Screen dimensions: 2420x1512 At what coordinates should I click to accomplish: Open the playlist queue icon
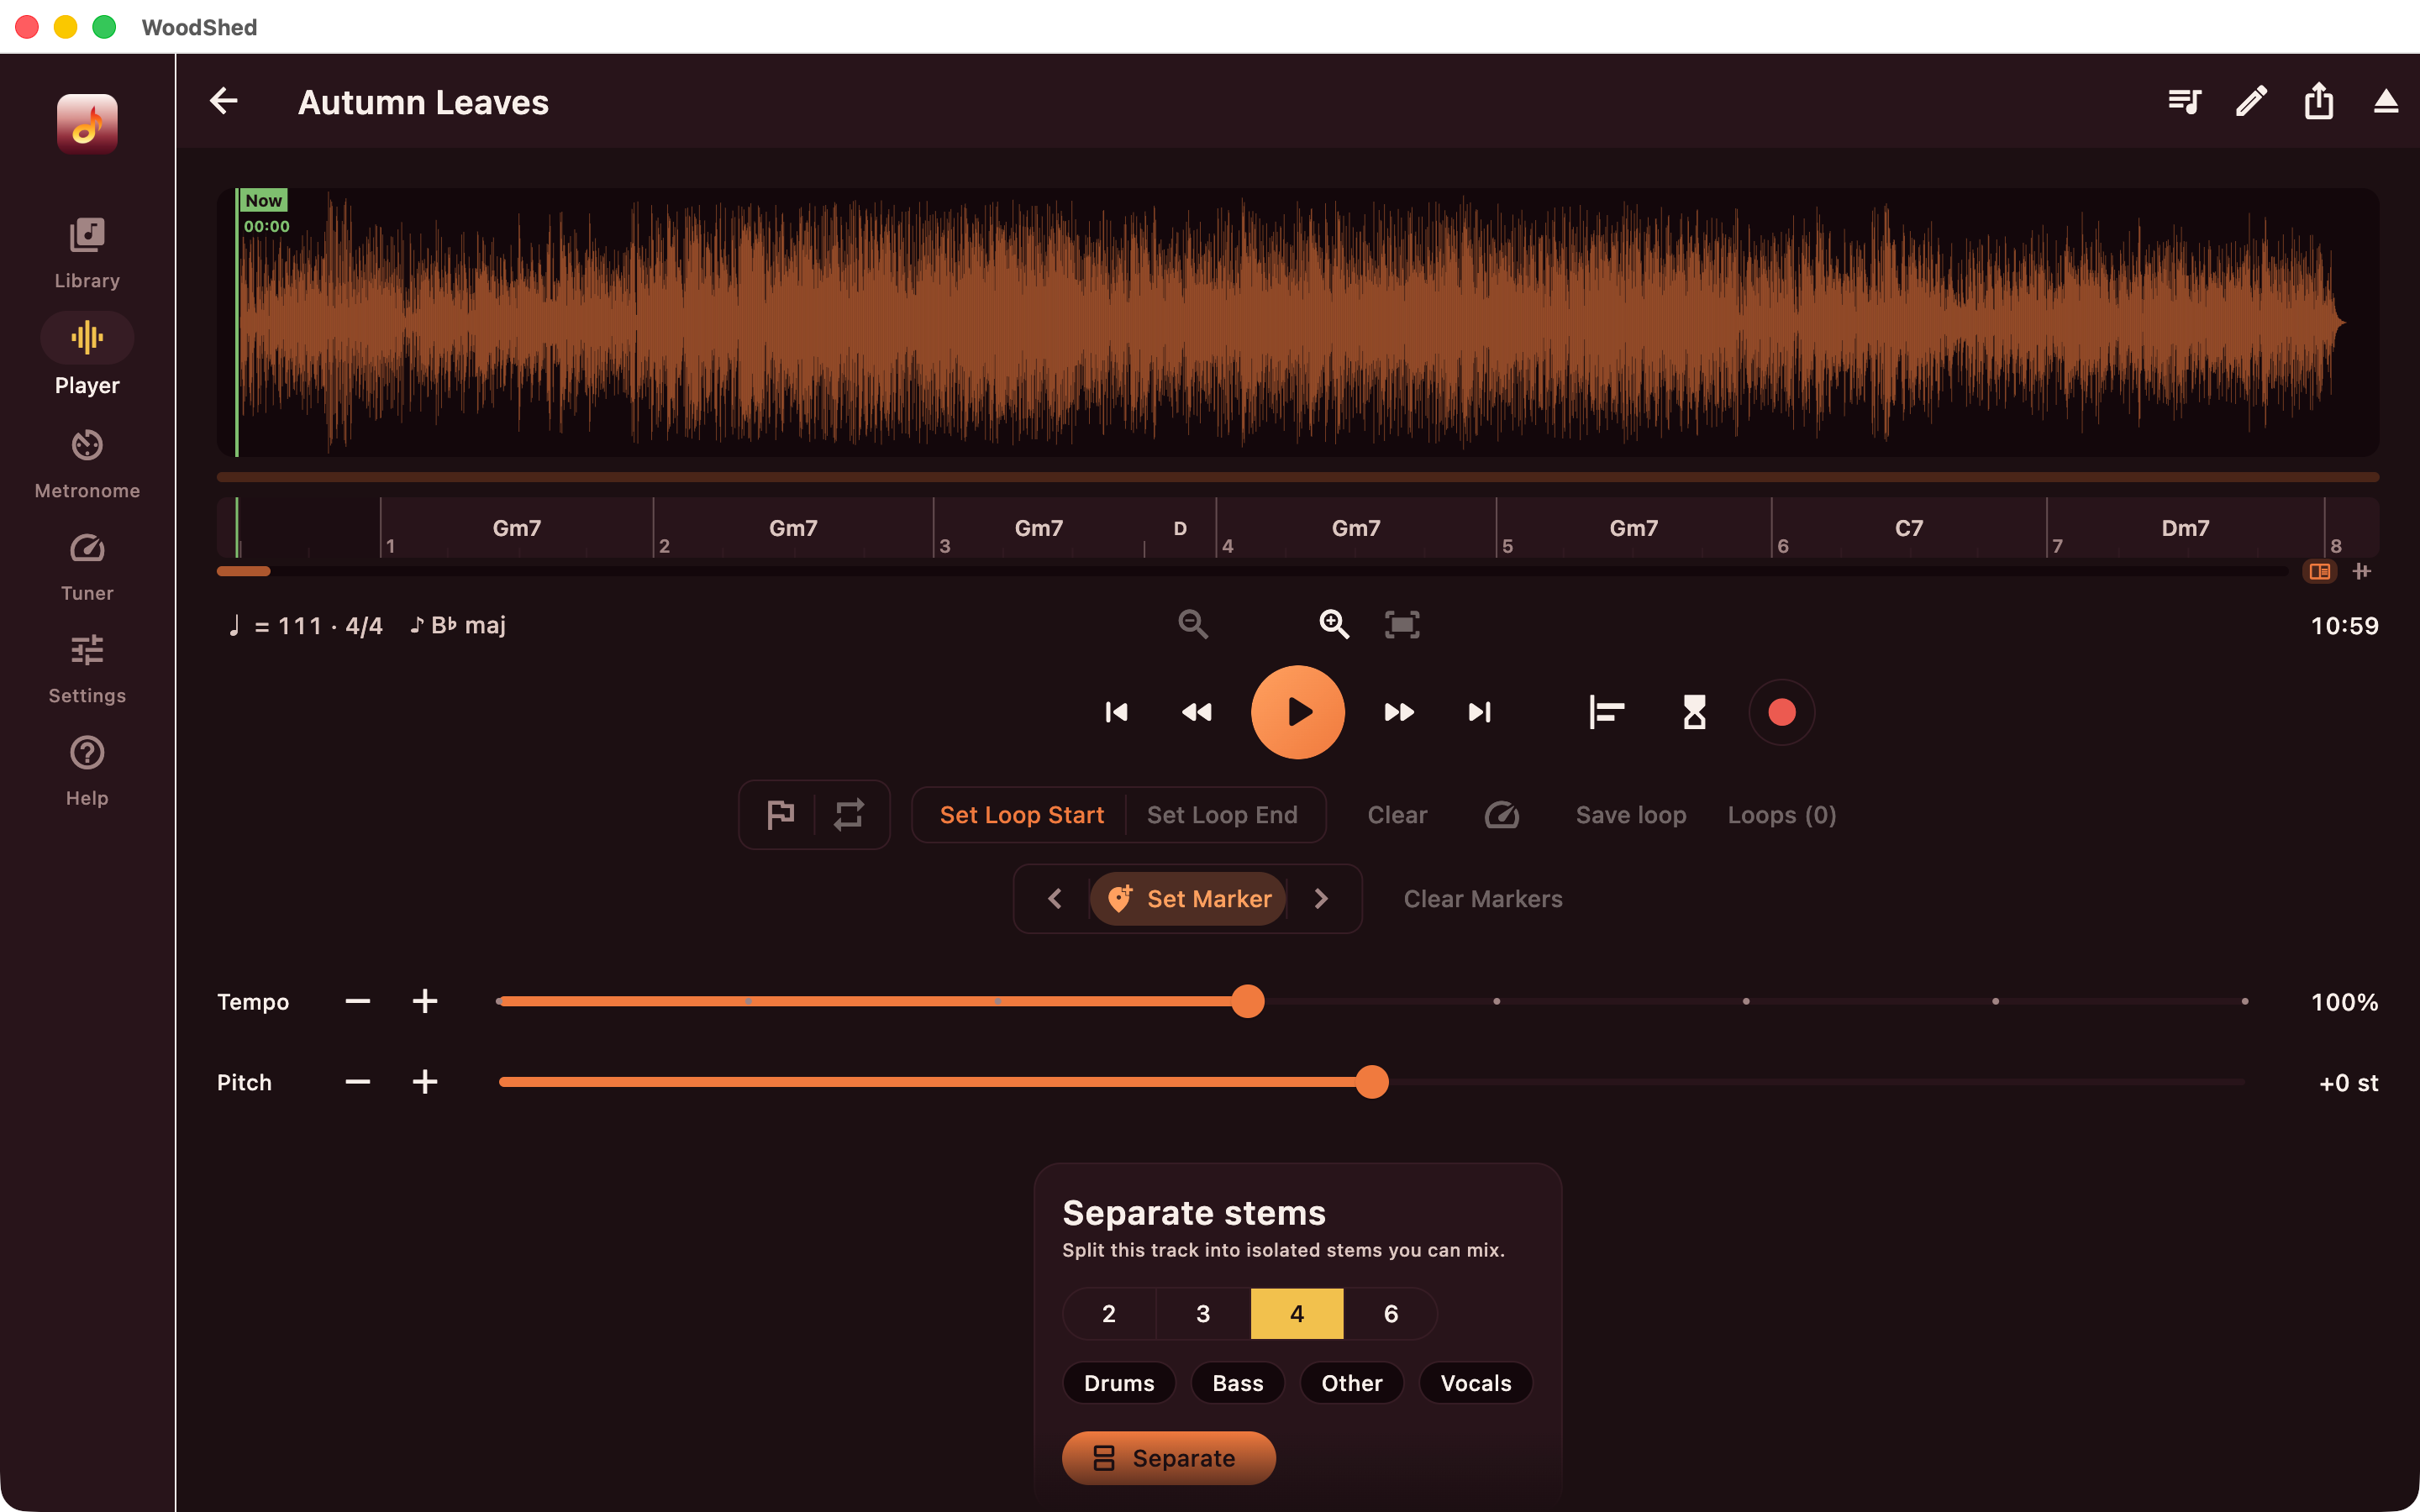pyautogui.click(x=2184, y=101)
